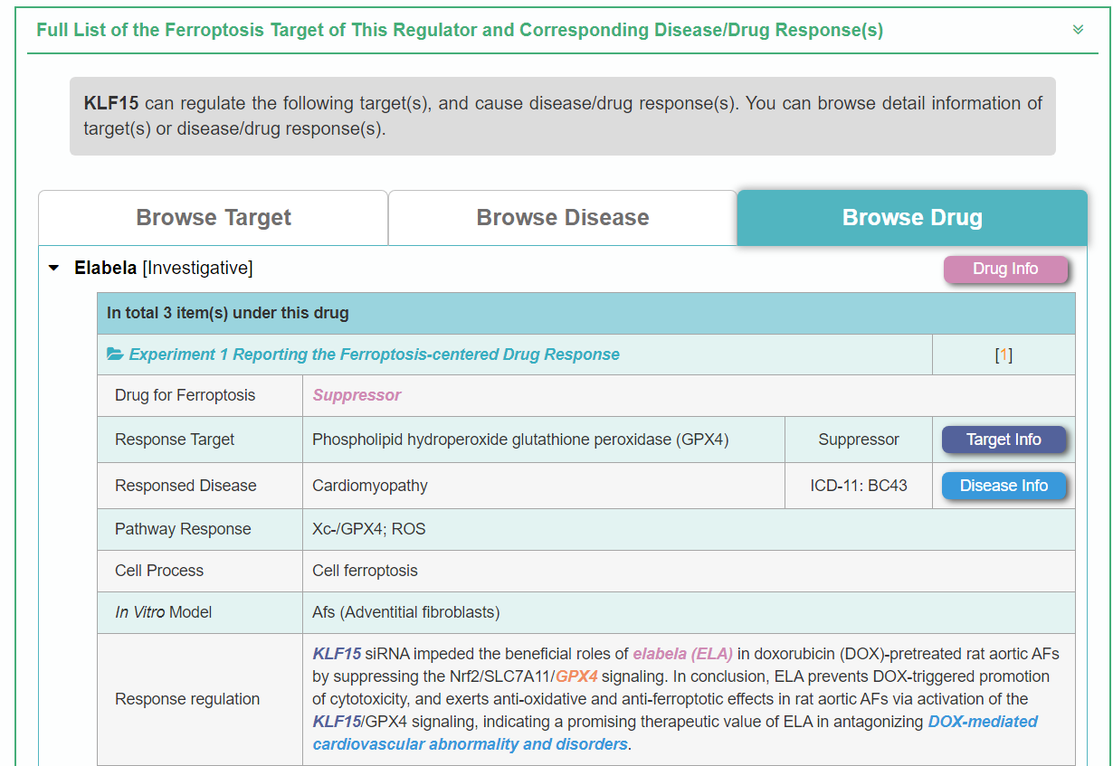Select the Browse Drug tab
Screen dimensions: 1113x766
point(912,218)
